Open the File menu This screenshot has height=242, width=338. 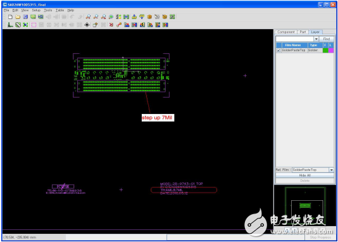(6, 10)
